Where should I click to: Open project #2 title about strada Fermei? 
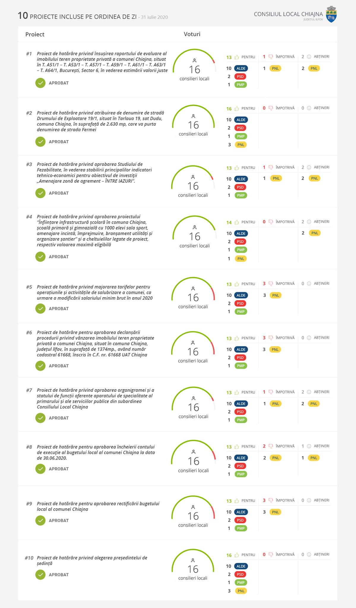tap(100, 121)
